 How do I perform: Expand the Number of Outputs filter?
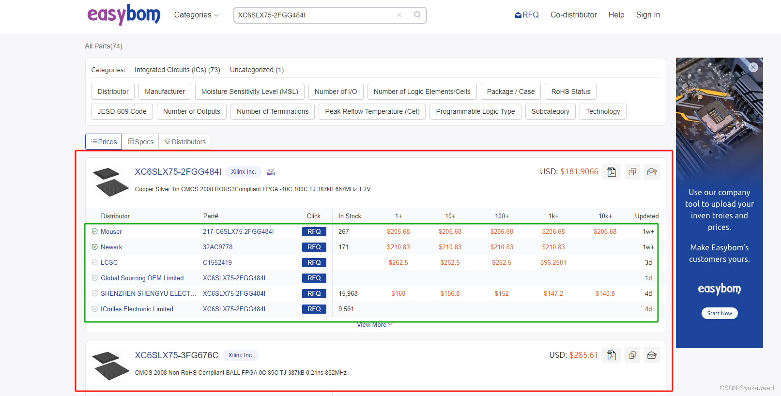pyautogui.click(x=192, y=111)
